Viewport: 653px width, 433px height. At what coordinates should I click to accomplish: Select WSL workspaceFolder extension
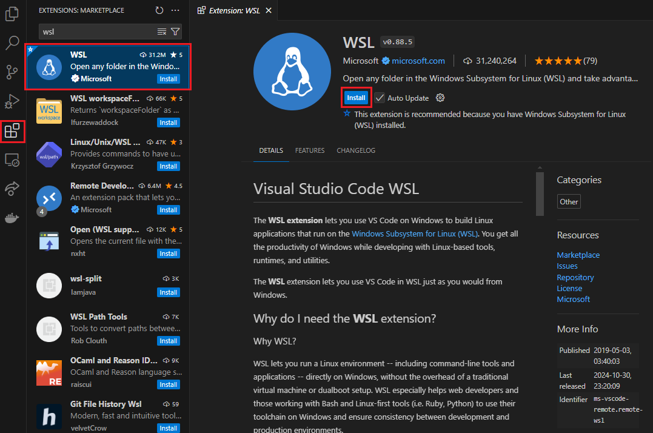tap(109, 110)
